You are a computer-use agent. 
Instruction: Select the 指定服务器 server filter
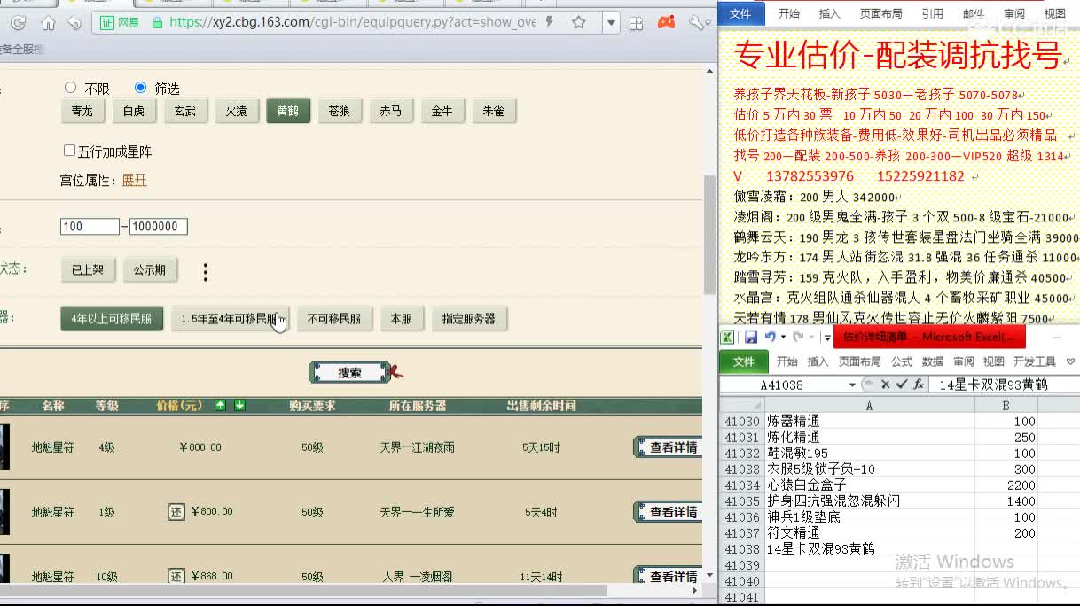tap(469, 319)
